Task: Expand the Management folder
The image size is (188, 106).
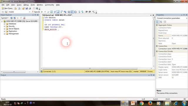Action: 4,34
